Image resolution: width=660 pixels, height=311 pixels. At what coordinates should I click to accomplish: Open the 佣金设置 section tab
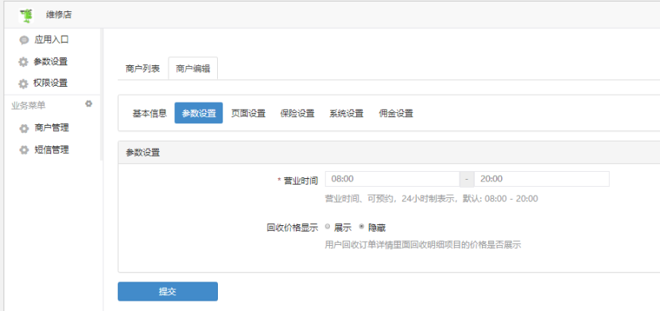tap(396, 113)
